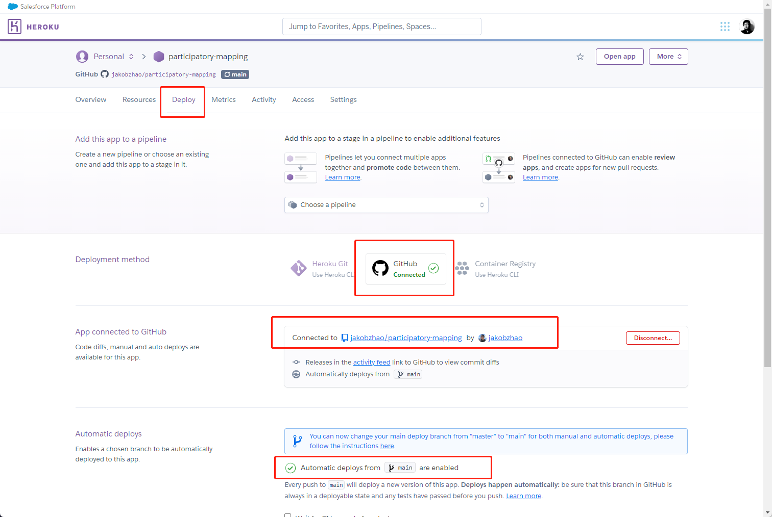The image size is (772, 517).
Task: Select the GitHub Connected deployment method
Action: [406, 269]
